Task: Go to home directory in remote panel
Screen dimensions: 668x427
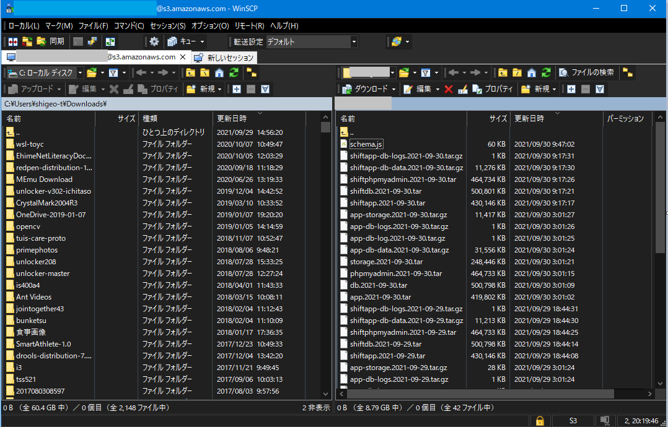Action: pyautogui.click(x=532, y=73)
